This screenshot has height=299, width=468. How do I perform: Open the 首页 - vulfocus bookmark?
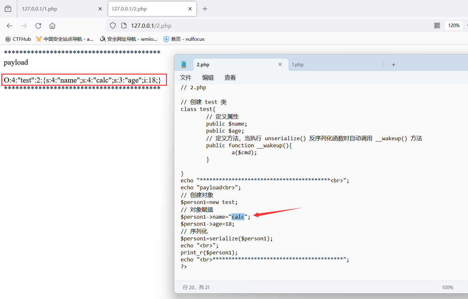pyautogui.click(x=184, y=39)
